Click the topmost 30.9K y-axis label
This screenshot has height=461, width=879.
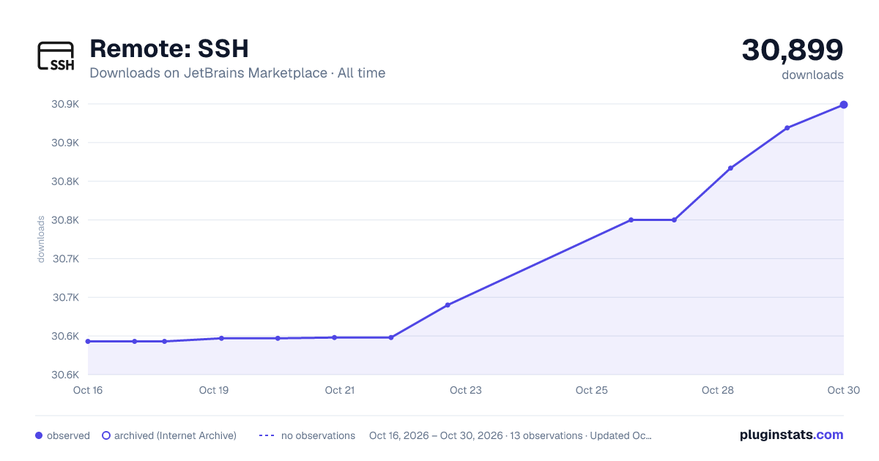click(65, 104)
